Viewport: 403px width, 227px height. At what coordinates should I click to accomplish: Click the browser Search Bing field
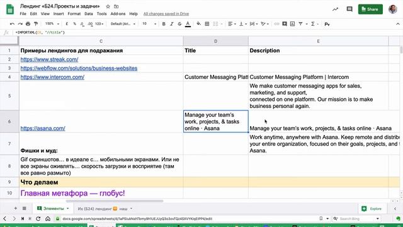357,219
